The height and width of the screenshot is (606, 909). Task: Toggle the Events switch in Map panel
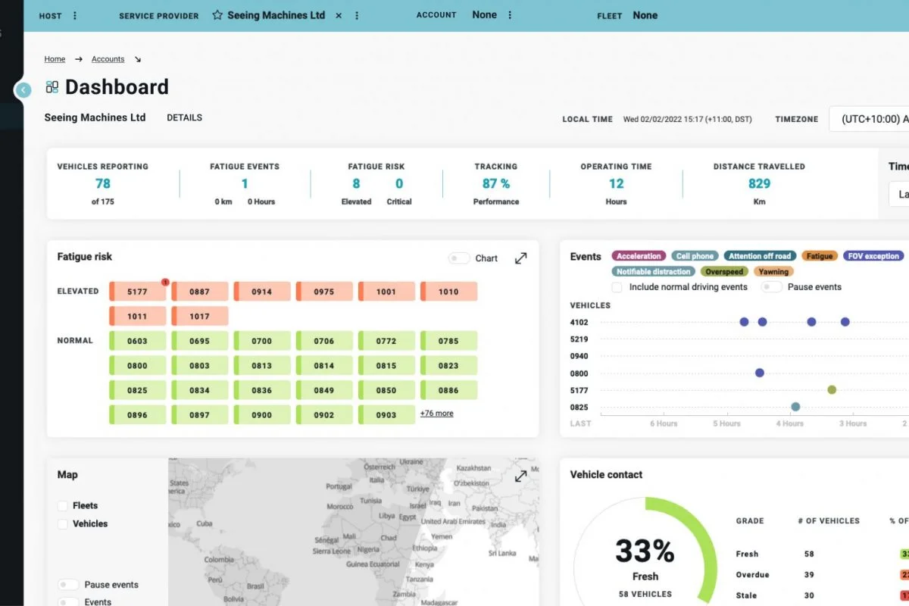point(68,601)
